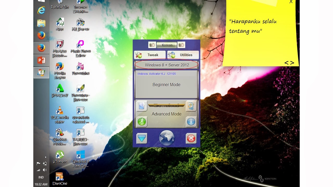Click the camera icon right of Korean
This screenshot has width=333, height=187.
tap(181, 45)
